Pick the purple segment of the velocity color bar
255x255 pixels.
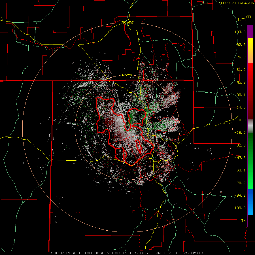(250, 31)
